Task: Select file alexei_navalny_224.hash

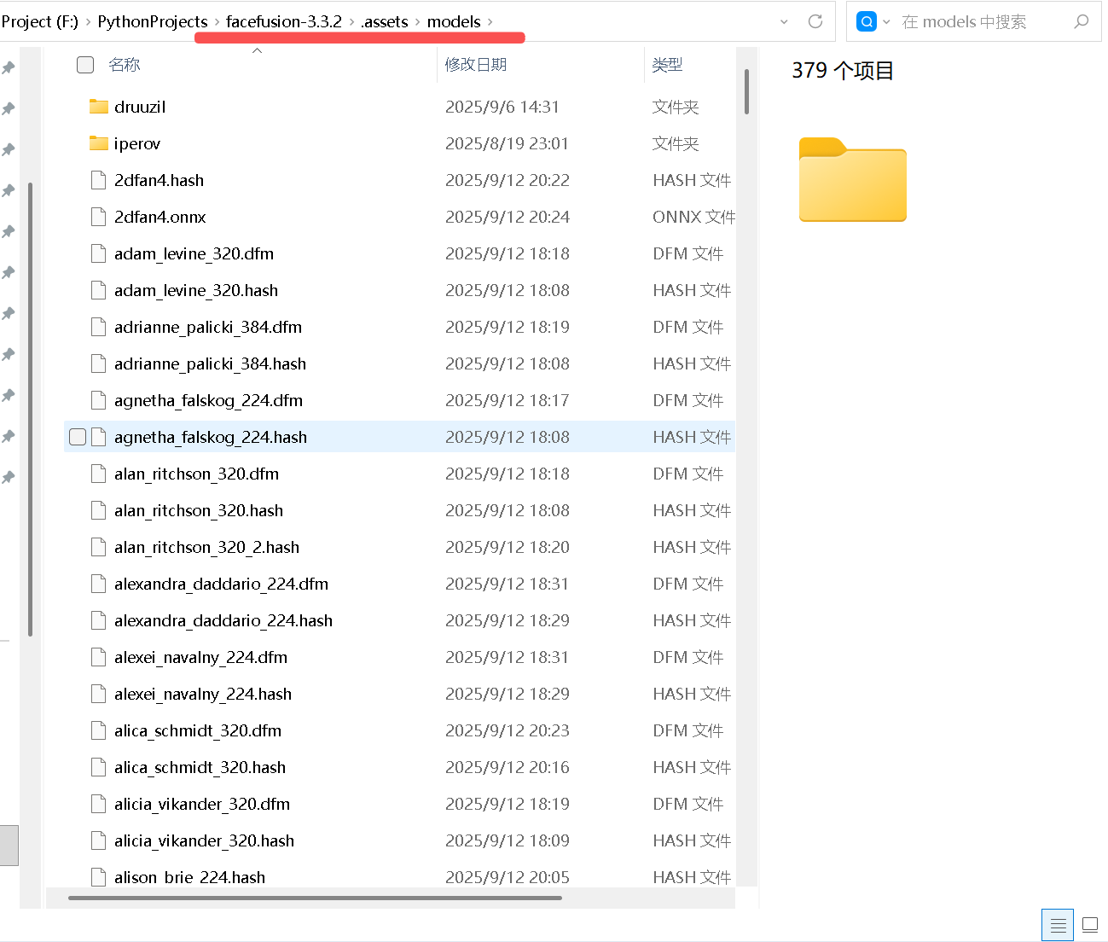Action: point(203,694)
